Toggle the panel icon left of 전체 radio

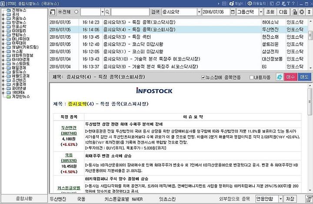pyautogui.click(x=53, y=12)
